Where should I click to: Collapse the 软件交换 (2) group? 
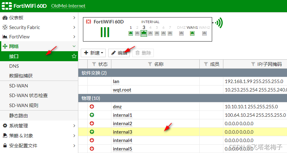click(x=183, y=73)
